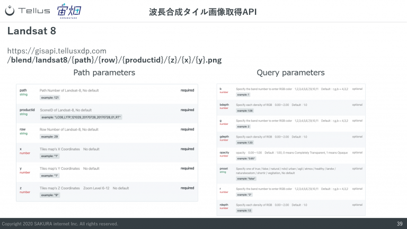
Task: Select the 'path' parameter name
Action: tap(23, 90)
